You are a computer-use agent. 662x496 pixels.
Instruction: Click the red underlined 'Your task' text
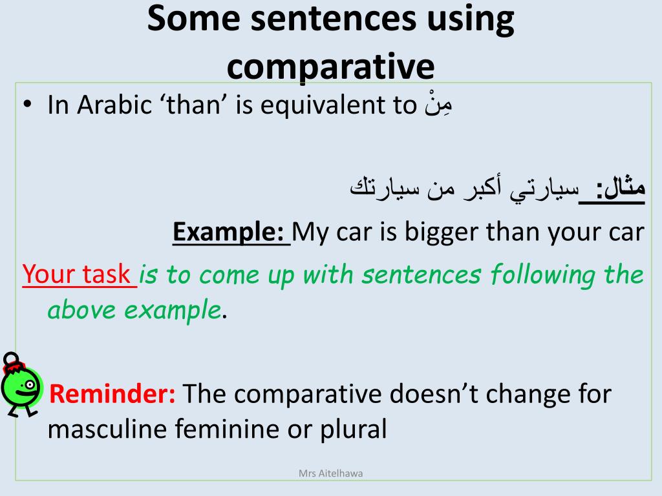pyautogui.click(x=80, y=274)
